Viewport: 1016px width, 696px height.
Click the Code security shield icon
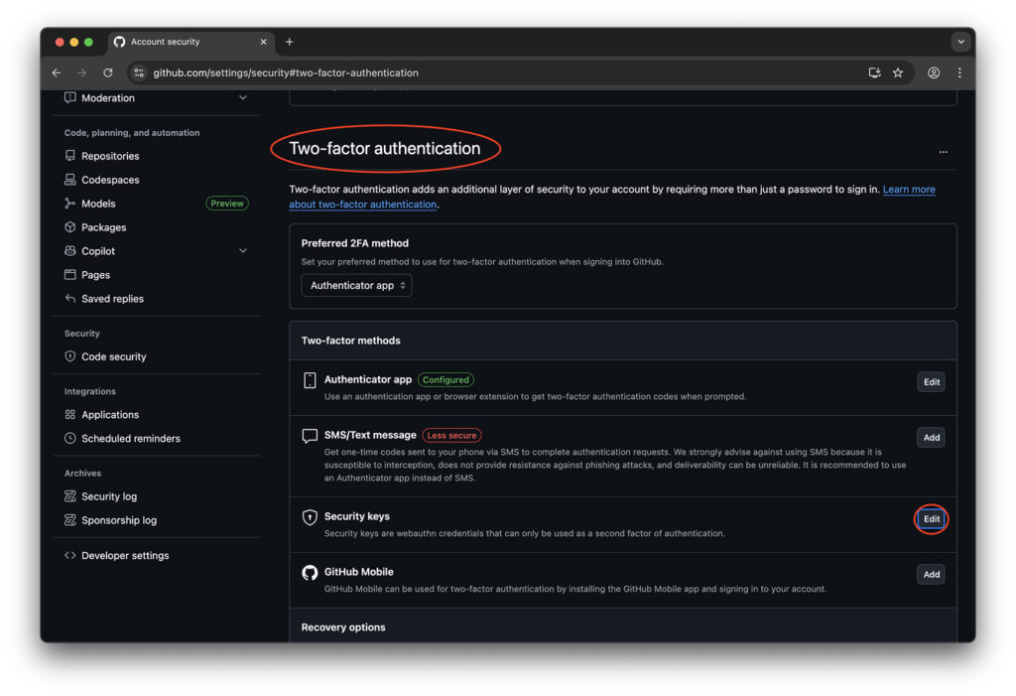tap(70, 356)
